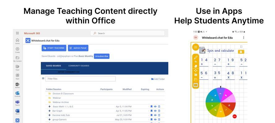Image resolution: width=275 pixels, height=123 pixels.
Task: Click the Whiteboard.chat for Edu logo
Action: (28, 41)
